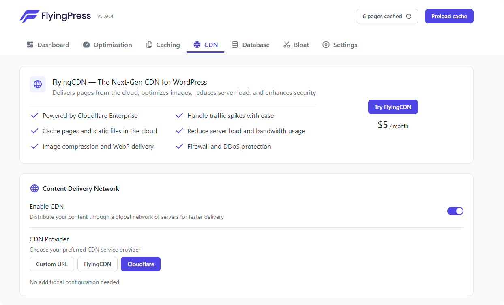Click the Caching copy icon
The width and height of the screenshot is (504, 305).
[149, 45]
